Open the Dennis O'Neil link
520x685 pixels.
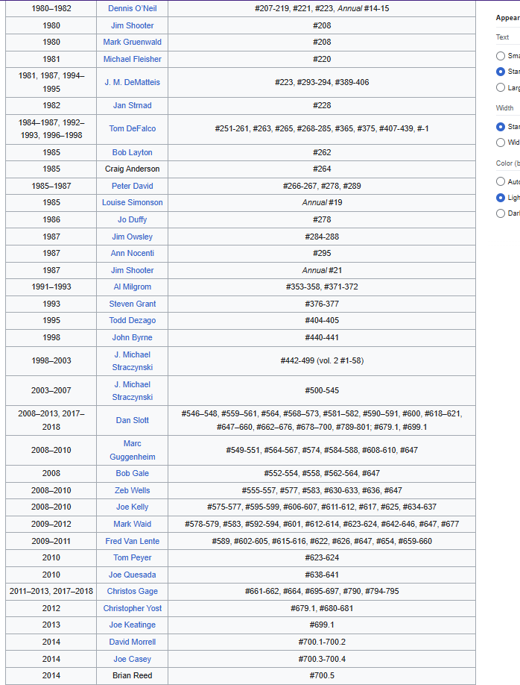click(132, 8)
